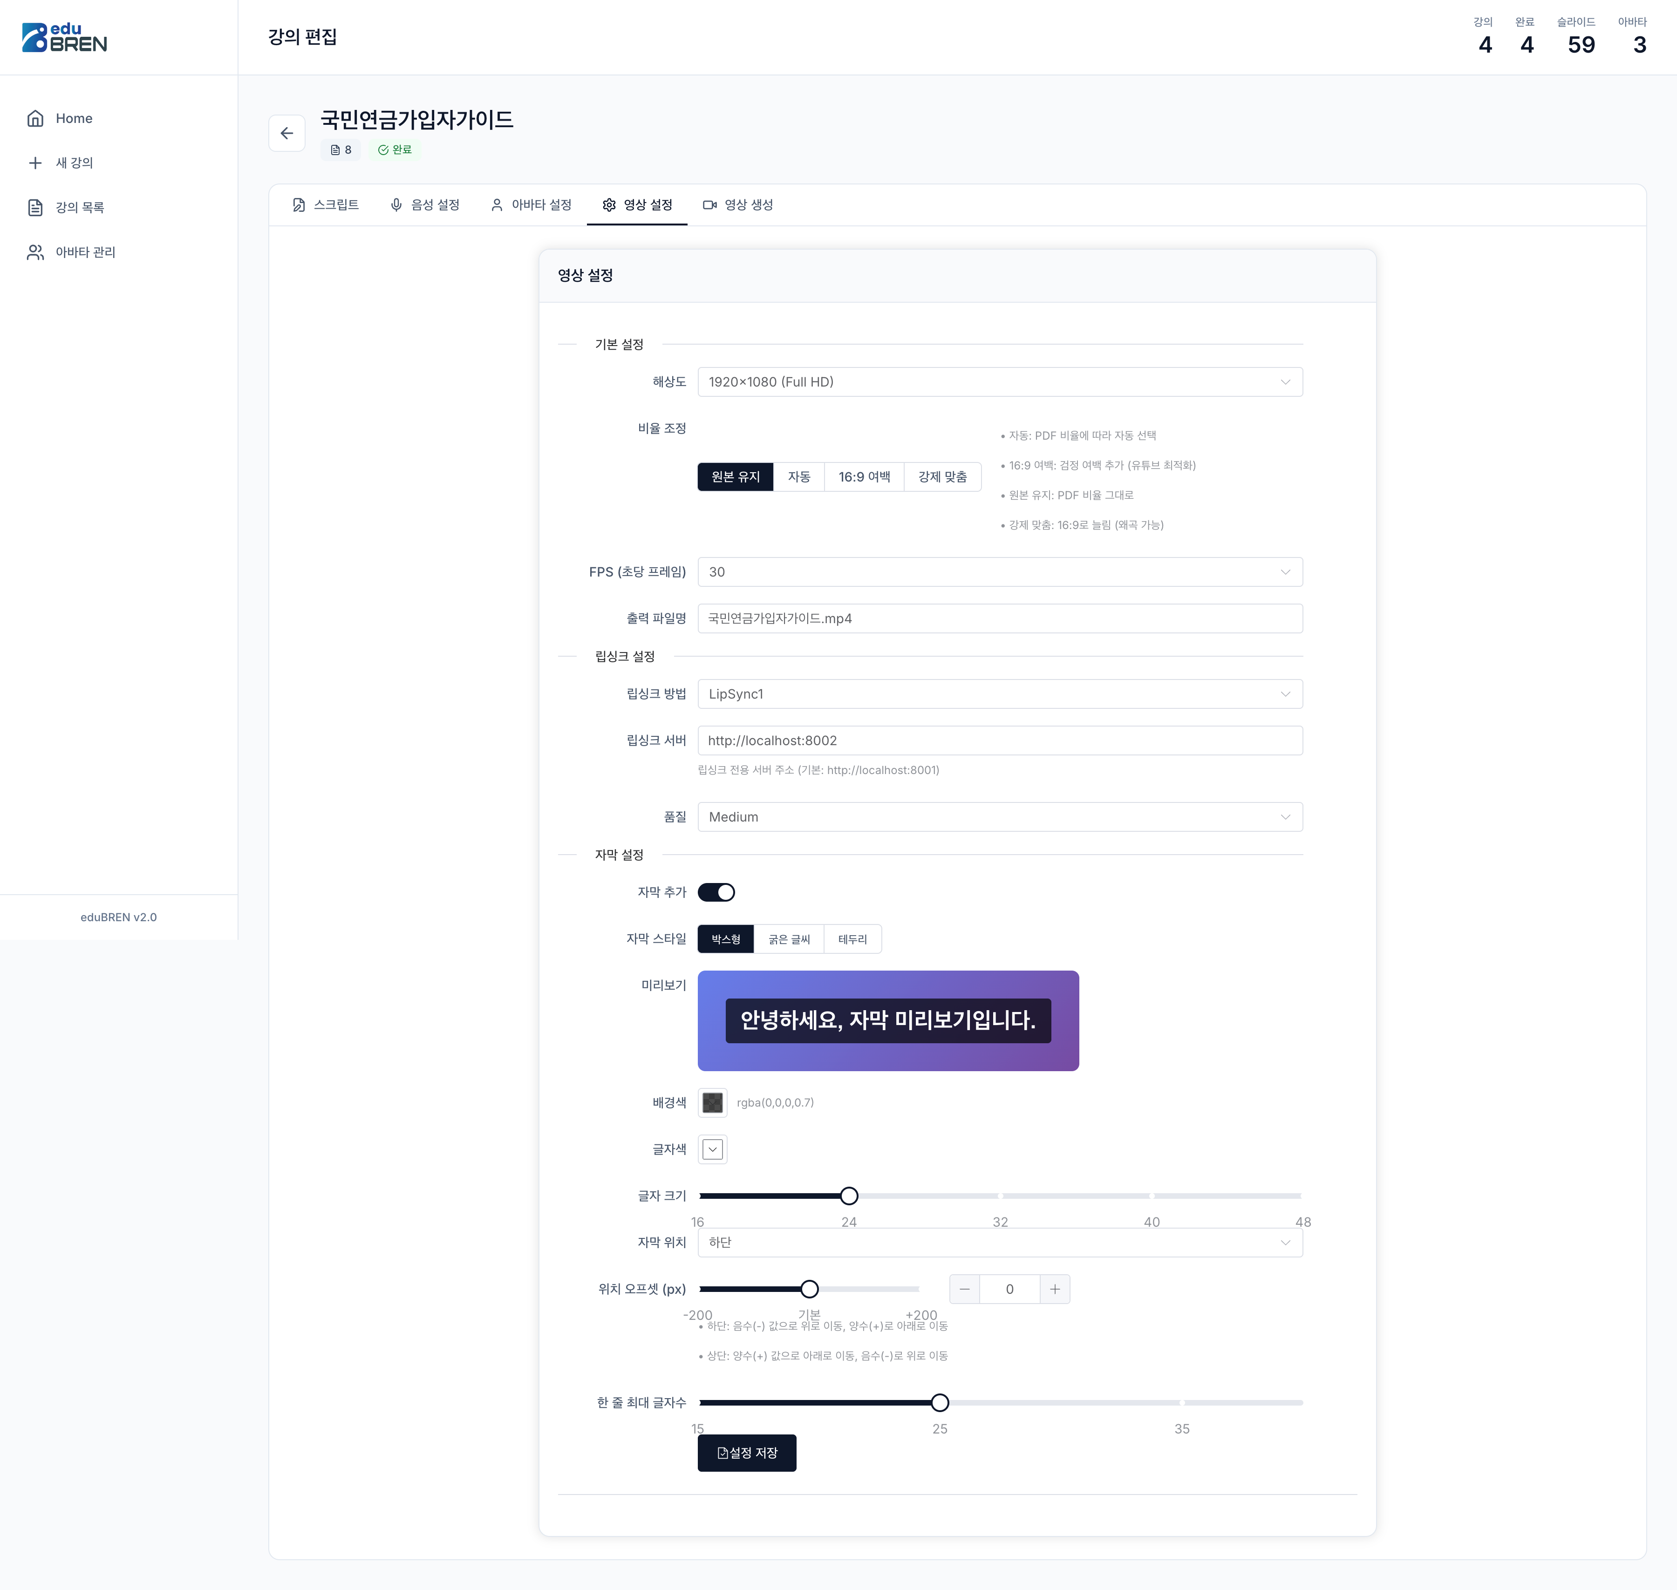Choose 테두리 subtitle style

pyautogui.click(x=853, y=939)
